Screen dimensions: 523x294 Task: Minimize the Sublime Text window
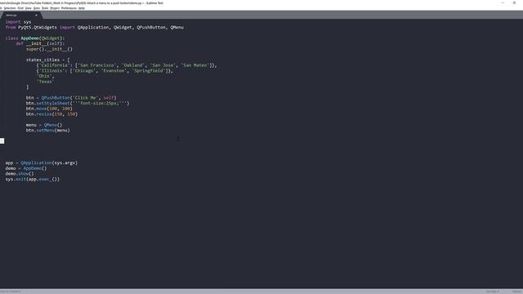pyautogui.click(x=503, y=2)
